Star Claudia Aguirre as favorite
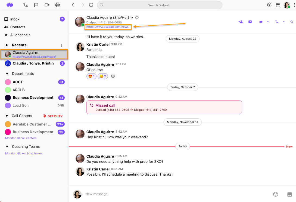The image size is (296, 202). pyautogui.click(x=137, y=18)
